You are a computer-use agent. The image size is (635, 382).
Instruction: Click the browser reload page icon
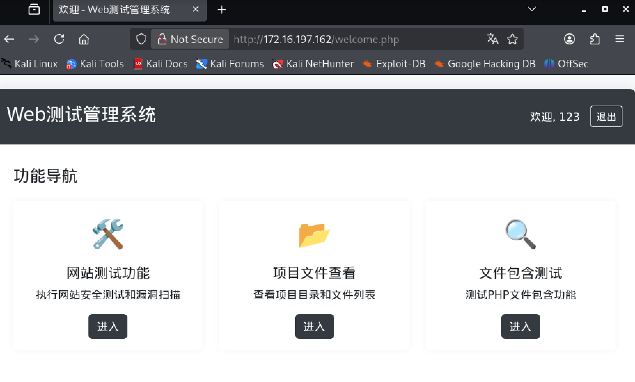click(x=59, y=39)
